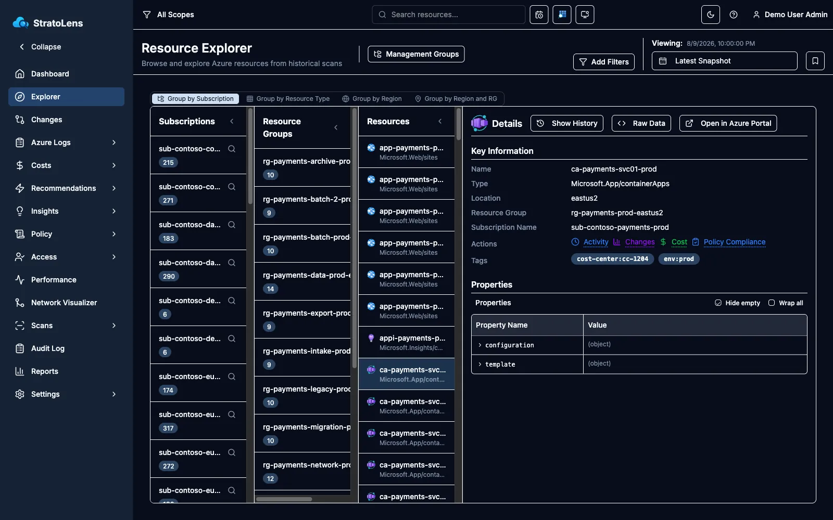Open the Latest Snapshot selector
Viewport: 833px width, 520px height.
(724, 61)
